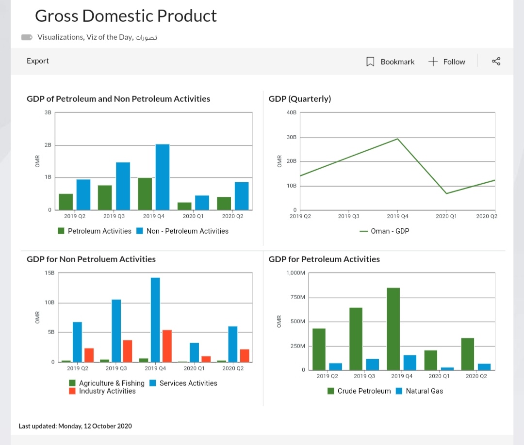The height and width of the screenshot is (445, 524).
Task: Click GDP for Petroleum Activities chart title
Action: pyautogui.click(x=324, y=259)
